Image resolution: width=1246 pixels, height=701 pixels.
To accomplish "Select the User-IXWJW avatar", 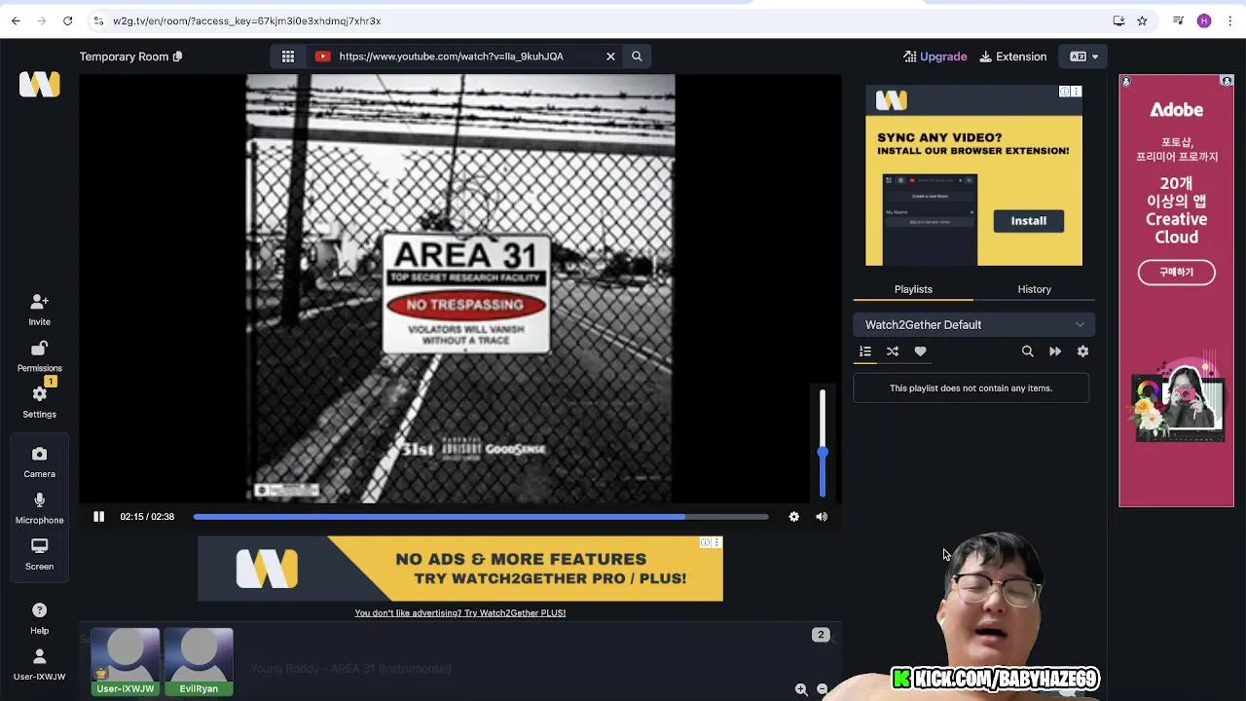I will (x=126, y=662).
